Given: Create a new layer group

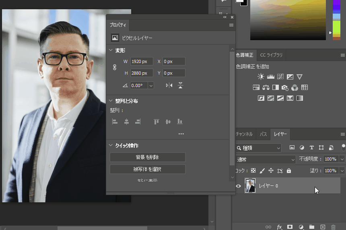Looking at the screenshot, I should coord(312,227).
